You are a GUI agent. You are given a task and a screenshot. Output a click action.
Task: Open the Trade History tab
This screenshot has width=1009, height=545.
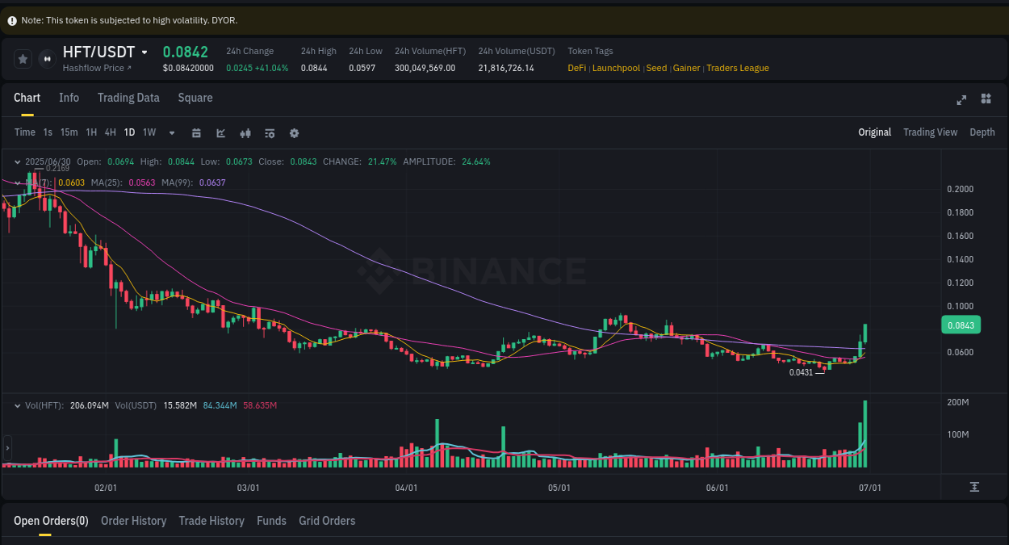coord(211,521)
